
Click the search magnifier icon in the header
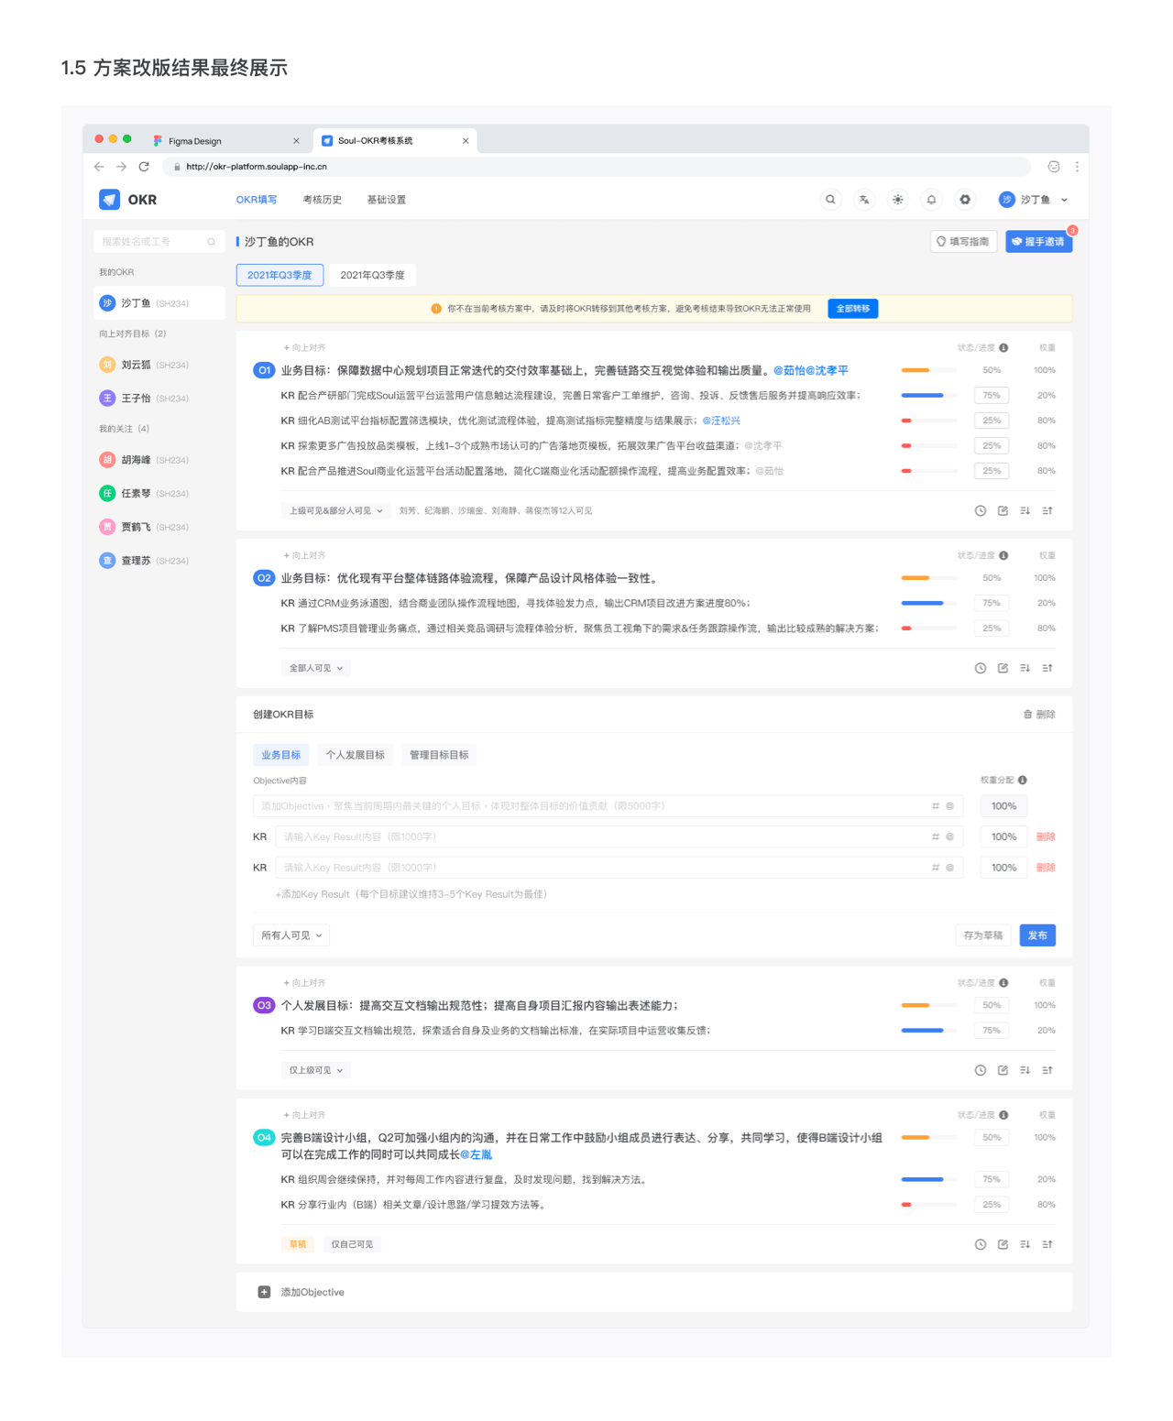(830, 200)
